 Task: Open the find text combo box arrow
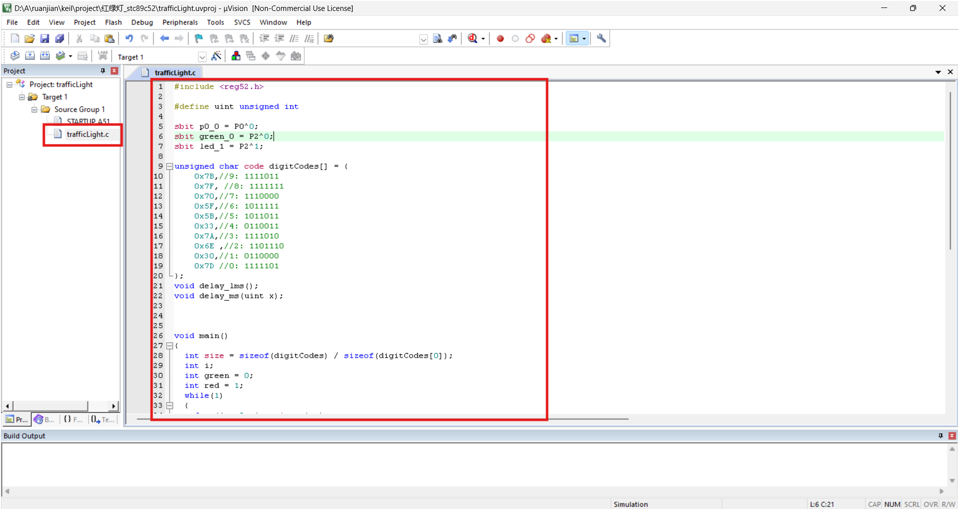(423, 39)
